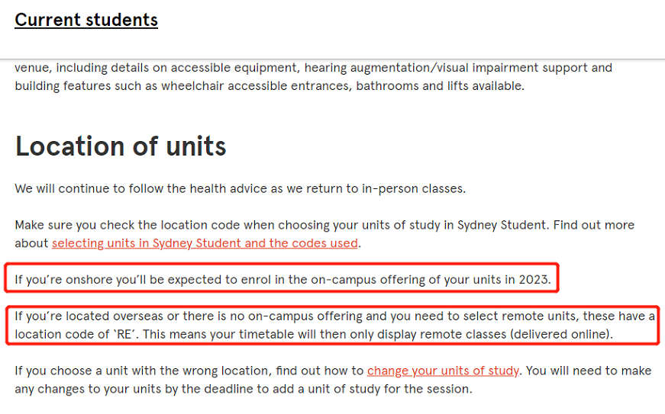Click the red-boxed located overseas paragraph
This screenshot has height=414, width=665.
tap(334, 325)
